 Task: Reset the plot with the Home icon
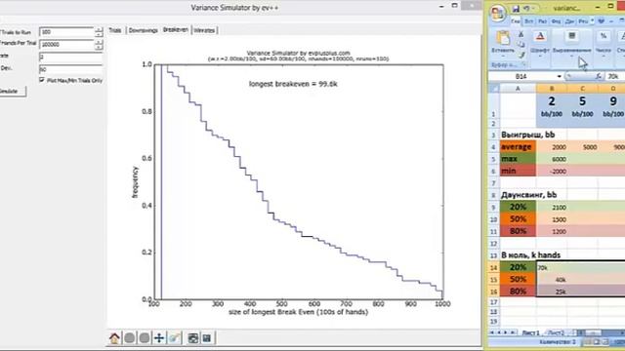114,338
